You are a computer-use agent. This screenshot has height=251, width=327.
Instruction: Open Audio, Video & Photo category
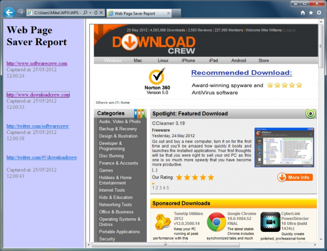click(x=120, y=121)
